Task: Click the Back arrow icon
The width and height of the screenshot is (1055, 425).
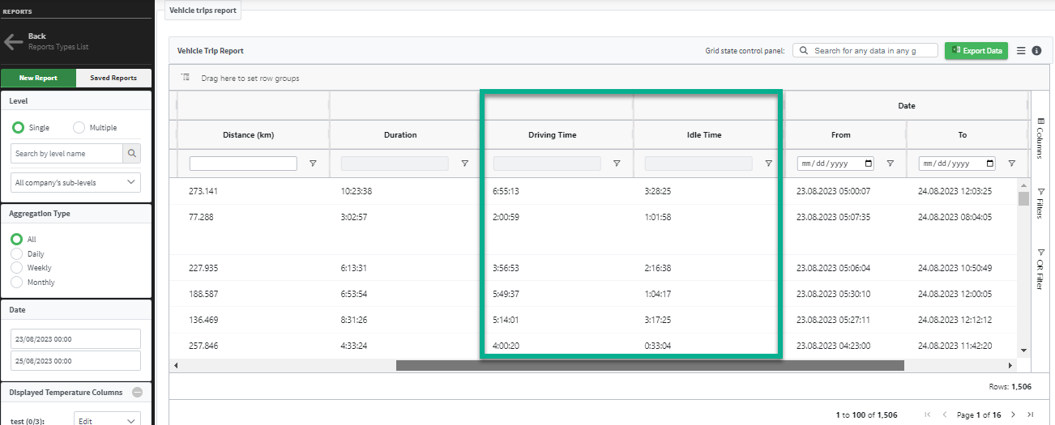Action: point(13,42)
